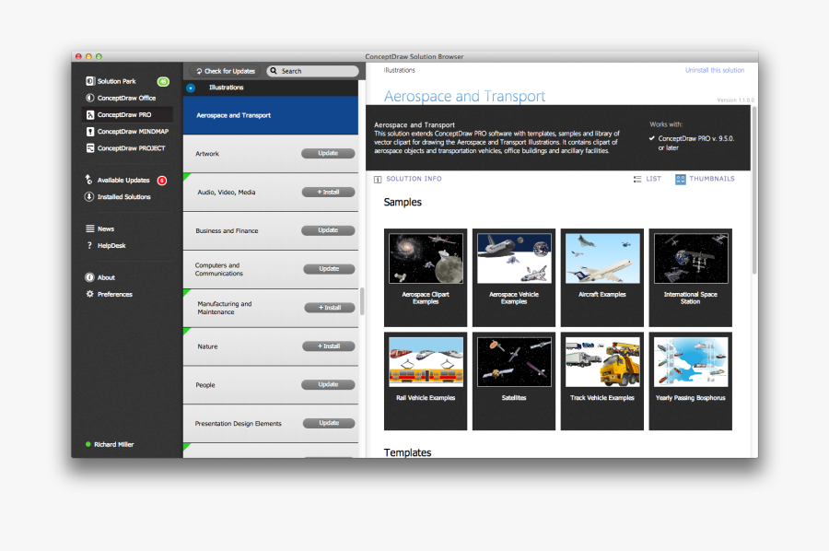Open Installed Solutions menu label

pos(123,197)
